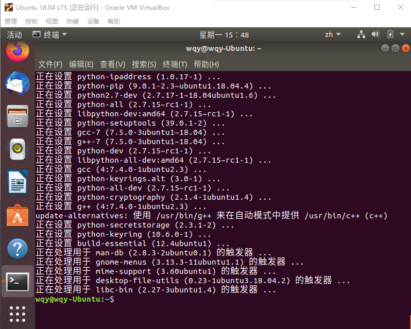Open the Files manager dock icon
The image size is (411, 329).
(18, 116)
